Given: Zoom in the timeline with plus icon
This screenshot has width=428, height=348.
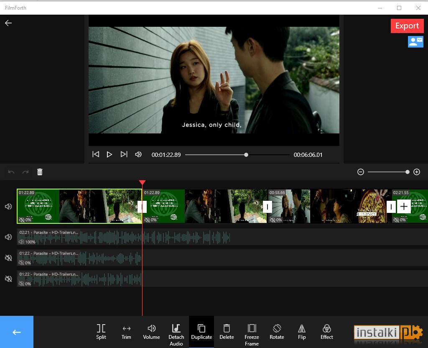Looking at the screenshot, I should (417, 172).
